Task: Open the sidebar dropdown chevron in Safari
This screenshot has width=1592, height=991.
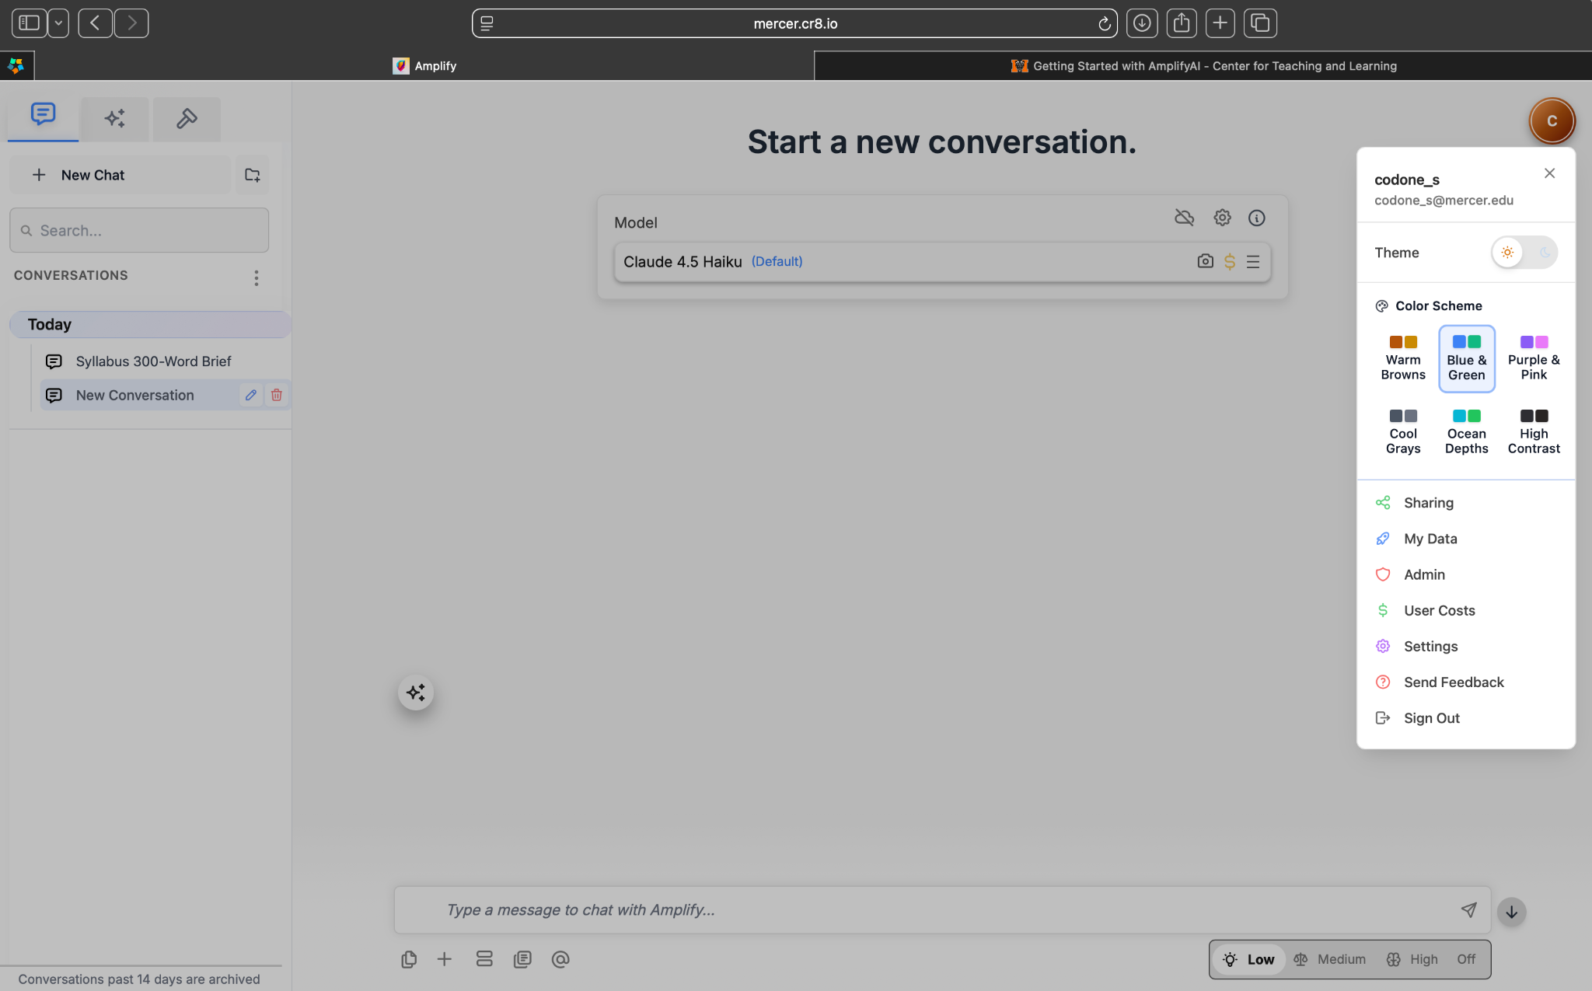Action: tap(58, 23)
